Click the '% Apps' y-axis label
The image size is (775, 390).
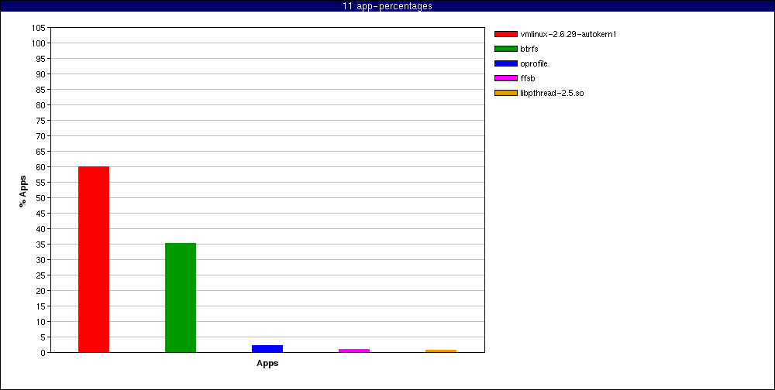coord(23,191)
